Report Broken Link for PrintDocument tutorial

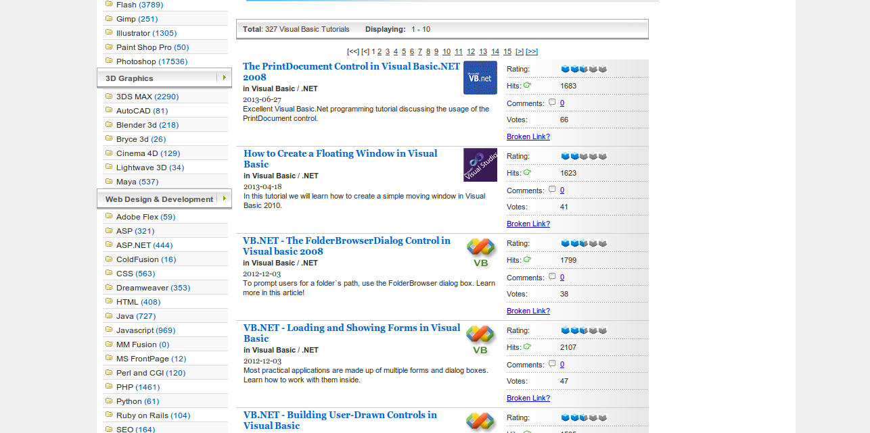coord(528,136)
